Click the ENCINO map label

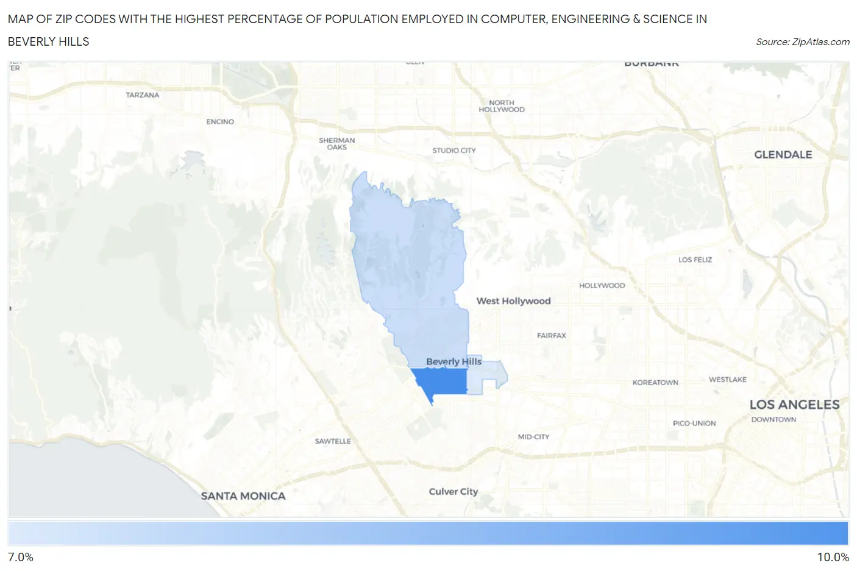coord(220,122)
